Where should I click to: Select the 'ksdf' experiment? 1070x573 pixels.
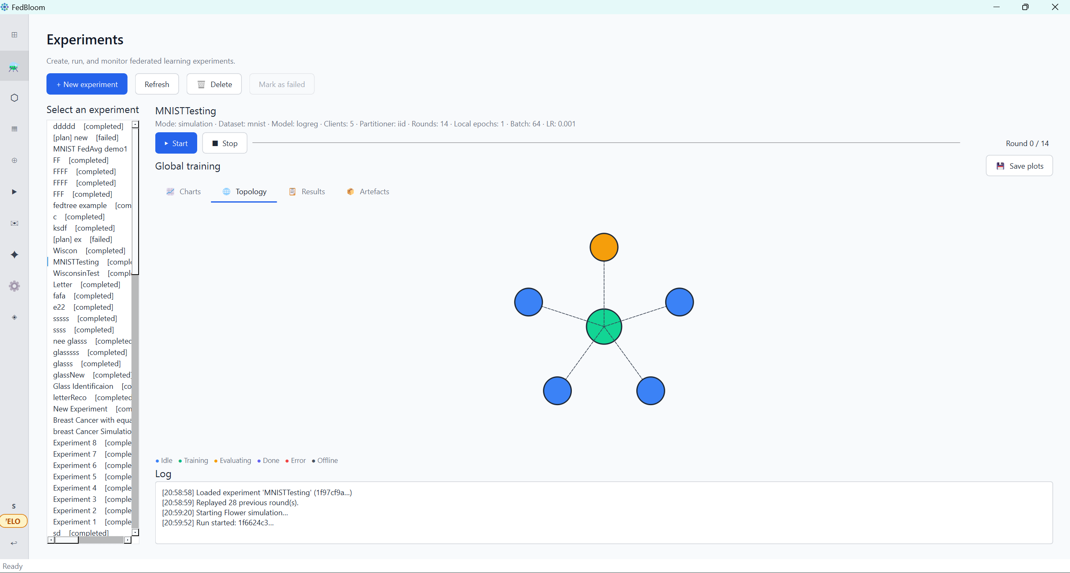(x=90, y=228)
